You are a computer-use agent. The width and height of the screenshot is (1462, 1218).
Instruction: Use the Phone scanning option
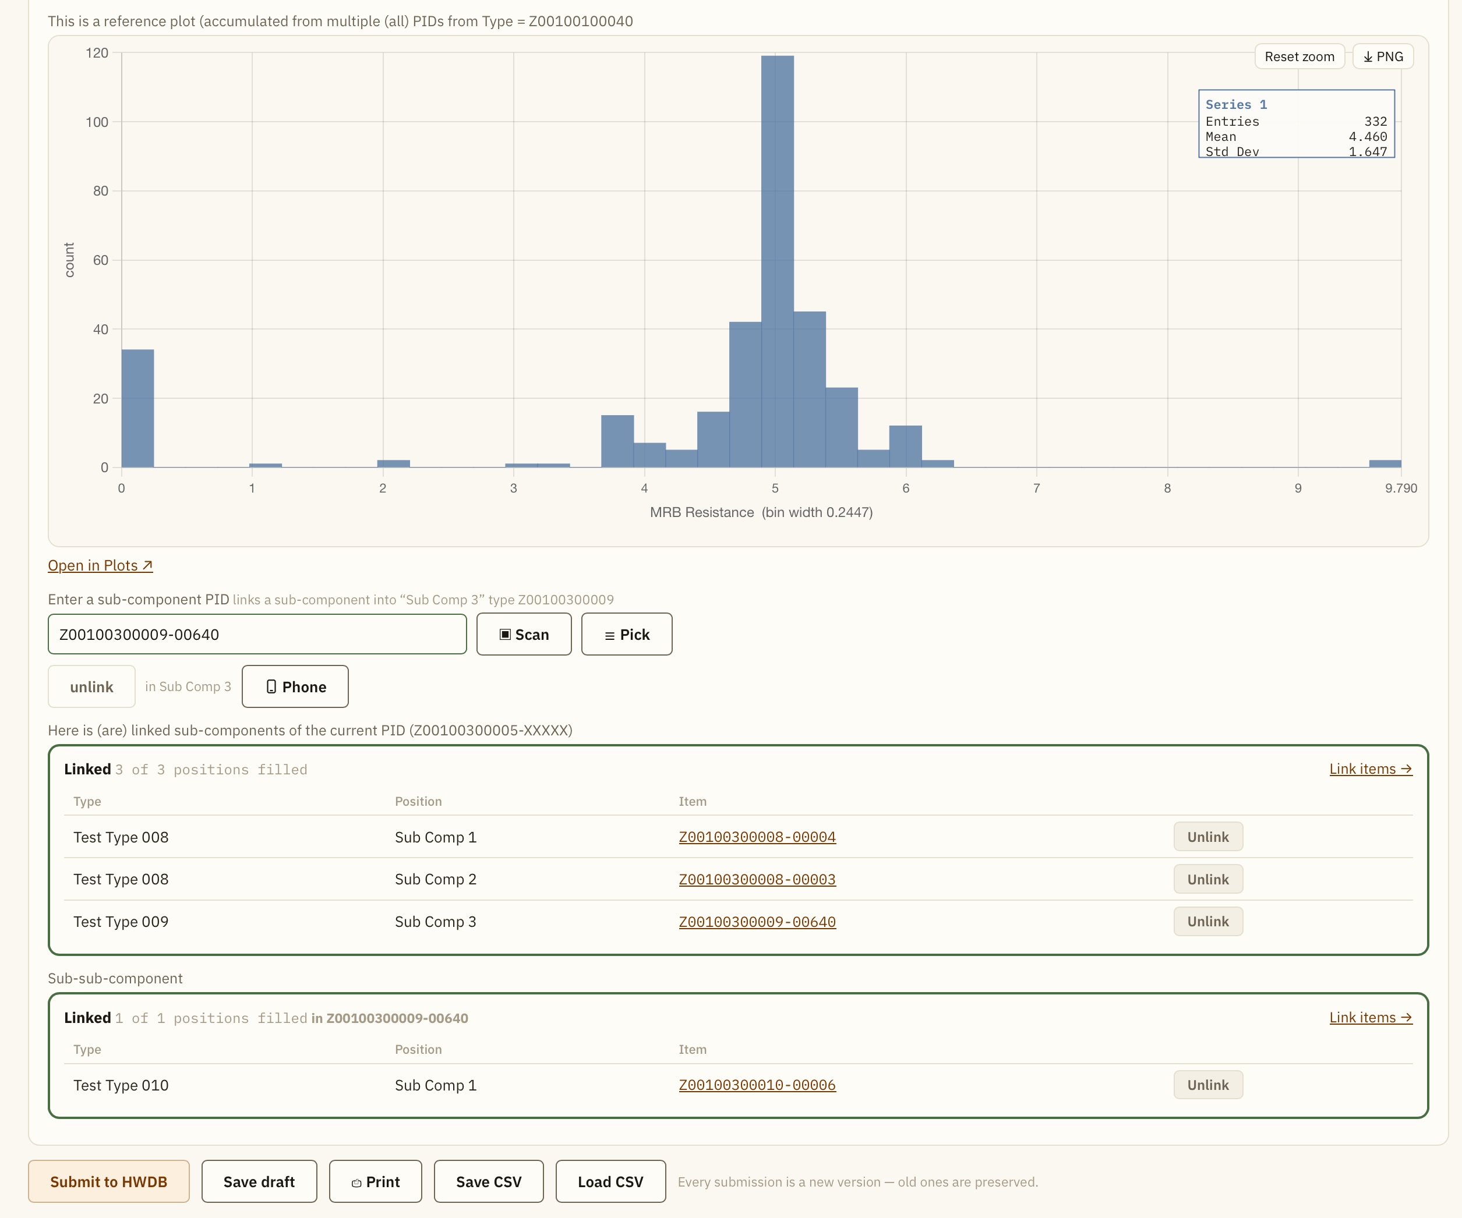coord(295,686)
